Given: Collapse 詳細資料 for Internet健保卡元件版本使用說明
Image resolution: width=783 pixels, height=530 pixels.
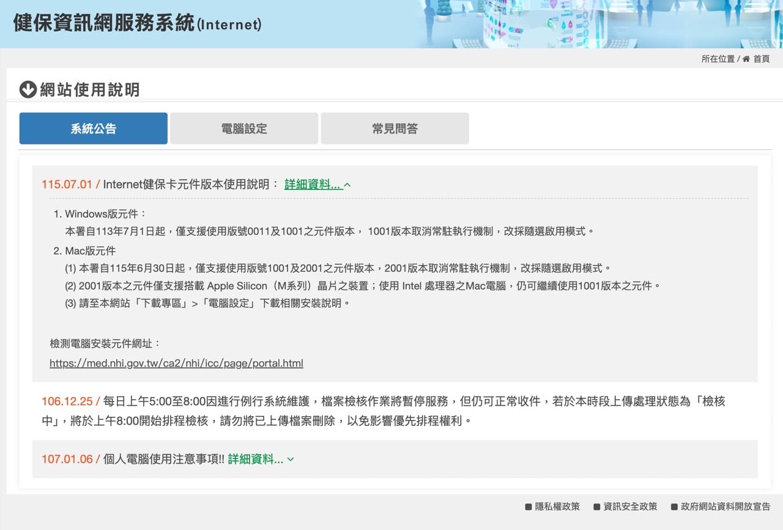Looking at the screenshot, I should [x=317, y=184].
